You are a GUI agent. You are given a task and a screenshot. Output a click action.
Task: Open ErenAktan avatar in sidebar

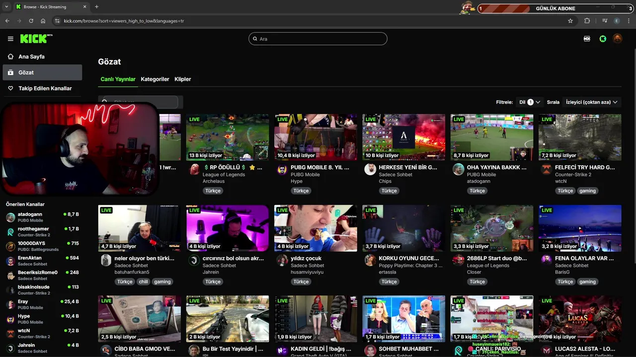point(10,261)
